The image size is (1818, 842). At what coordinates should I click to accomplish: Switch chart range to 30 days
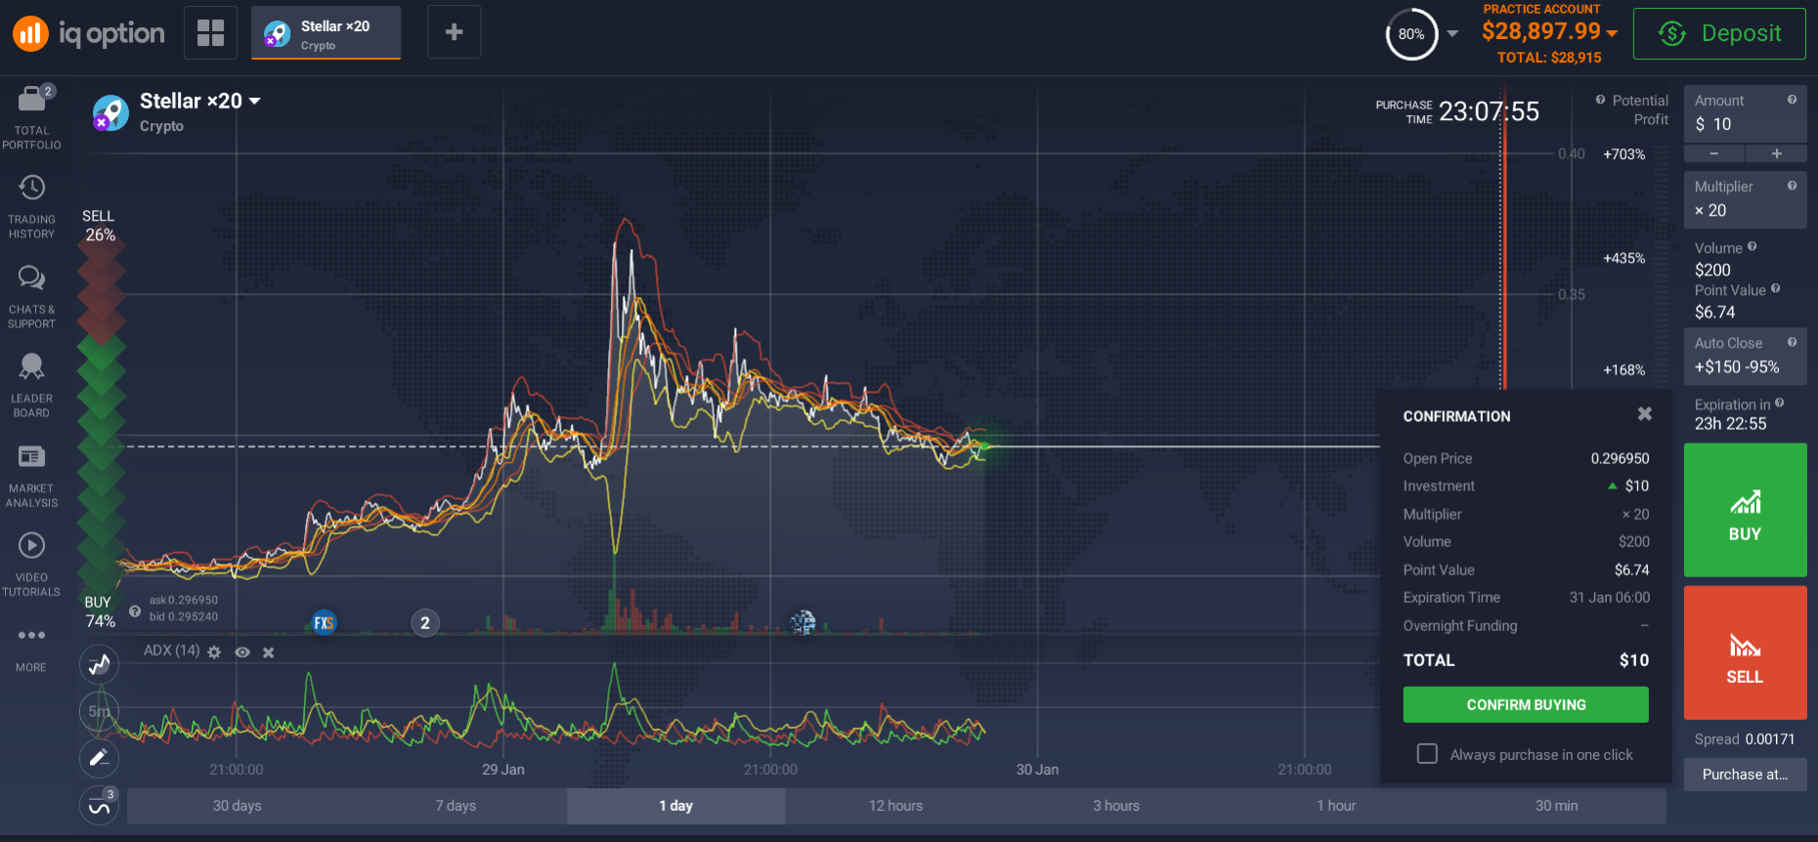[238, 806]
